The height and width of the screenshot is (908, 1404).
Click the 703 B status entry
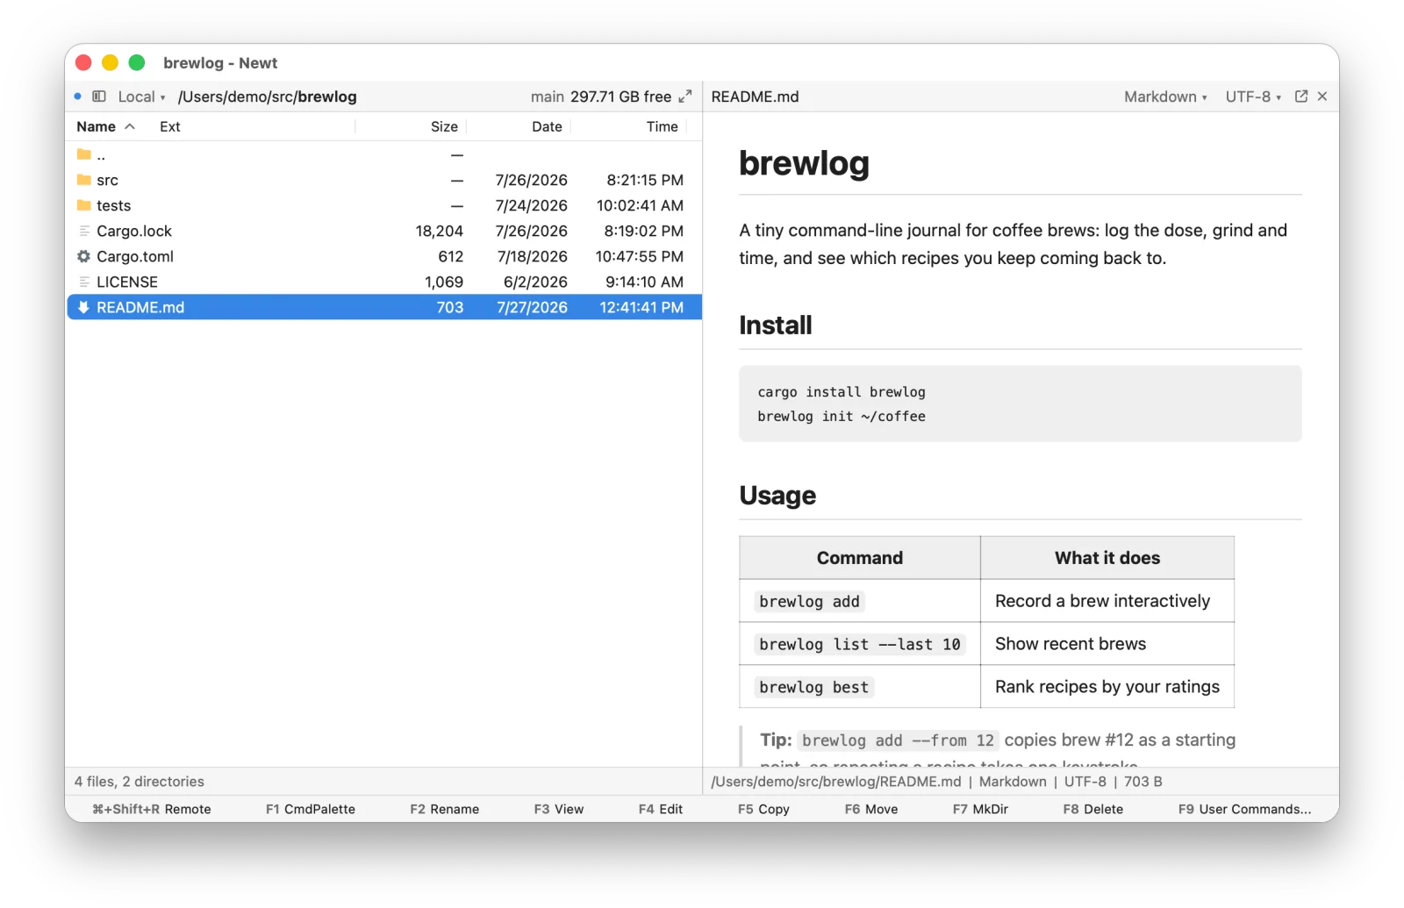pyautogui.click(x=1143, y=782)
